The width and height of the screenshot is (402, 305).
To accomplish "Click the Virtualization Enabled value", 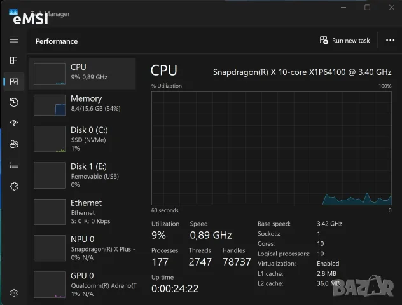I will [328, 264].
